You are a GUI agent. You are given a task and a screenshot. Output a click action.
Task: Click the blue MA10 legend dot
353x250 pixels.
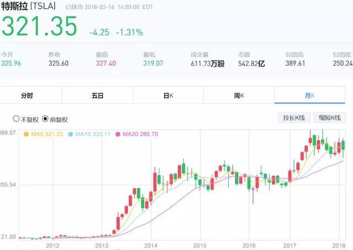coord(71,134)
